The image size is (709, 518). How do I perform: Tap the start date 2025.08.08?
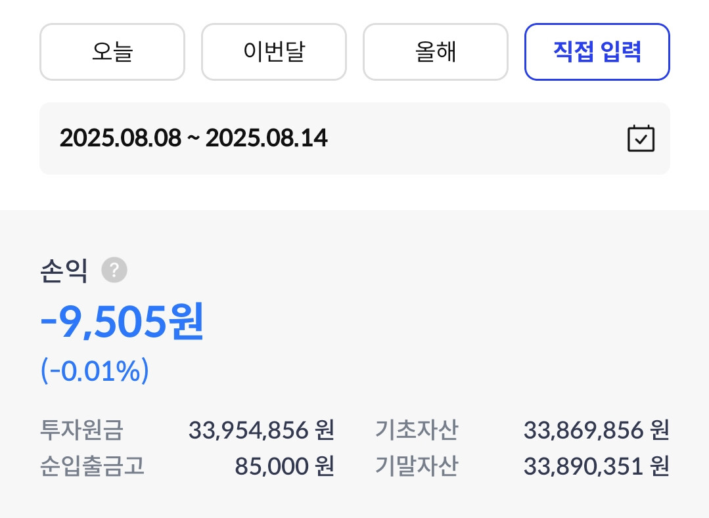point(120,139)
